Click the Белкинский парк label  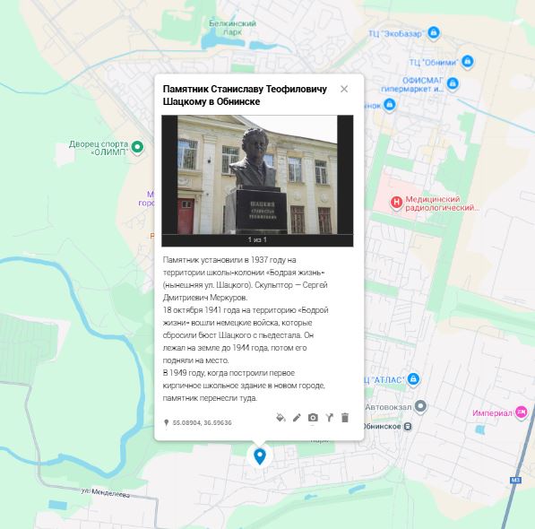click(x=232, y=28)
